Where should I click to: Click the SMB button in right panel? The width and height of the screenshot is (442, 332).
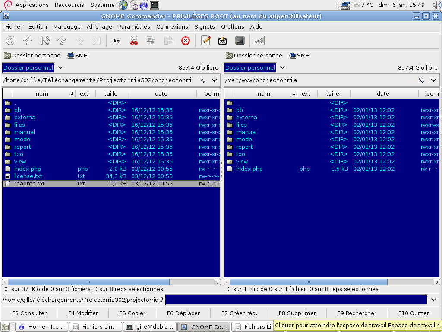pyautogui.click(x=299, y=55)
